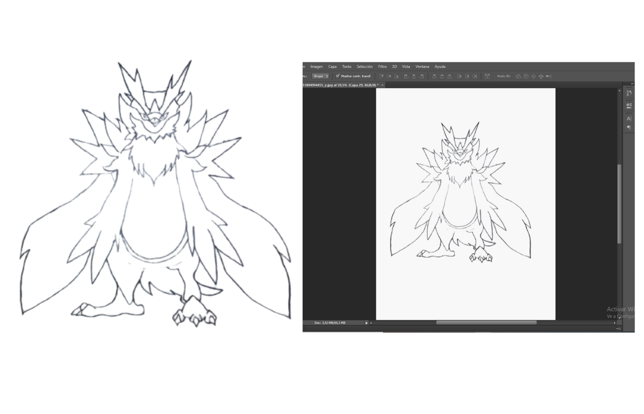The image size is (644, 414).
Task: Click the Distribute bottom edges icon
Action: coord(449,76)
